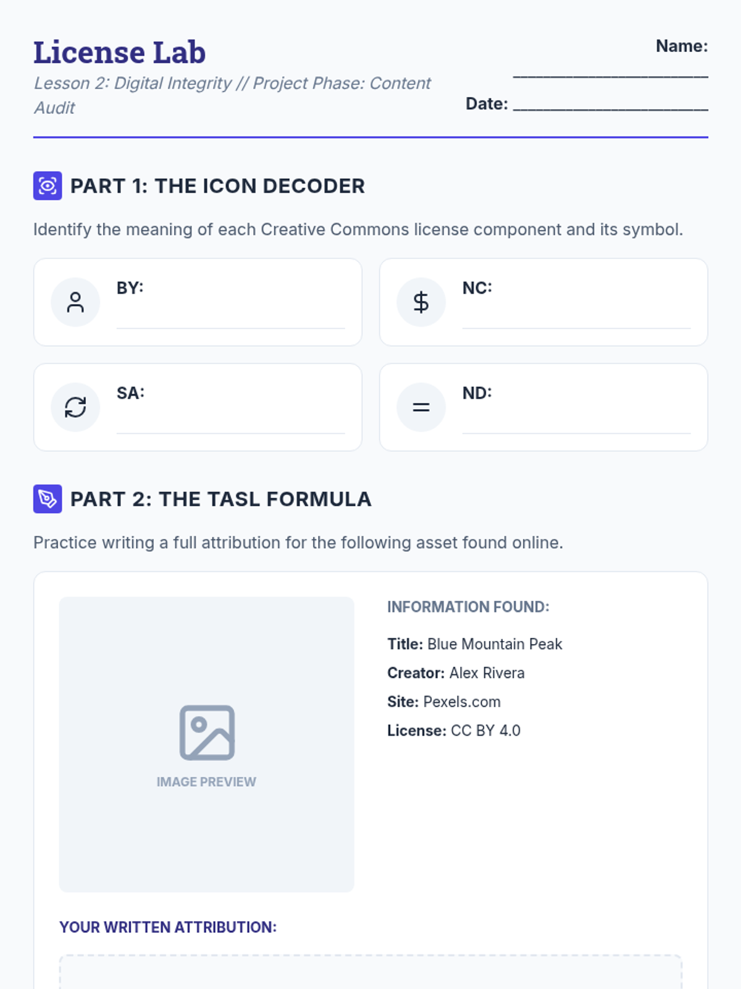Viewport: 741px width, 989px height.
Task: Click the Blue Mountain Peak title text
Action: pos(495,644)
